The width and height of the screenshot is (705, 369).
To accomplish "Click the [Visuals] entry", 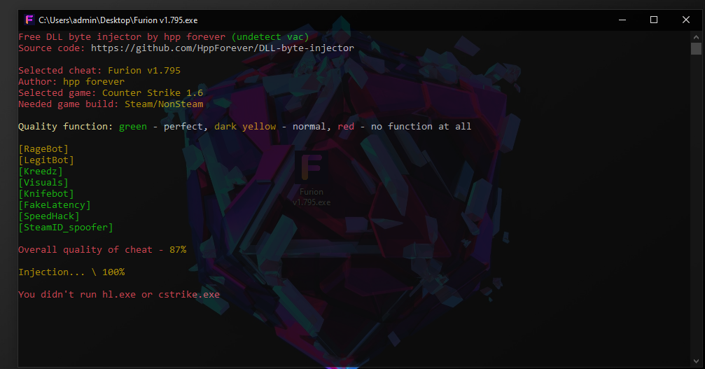I will click(43, 183).
